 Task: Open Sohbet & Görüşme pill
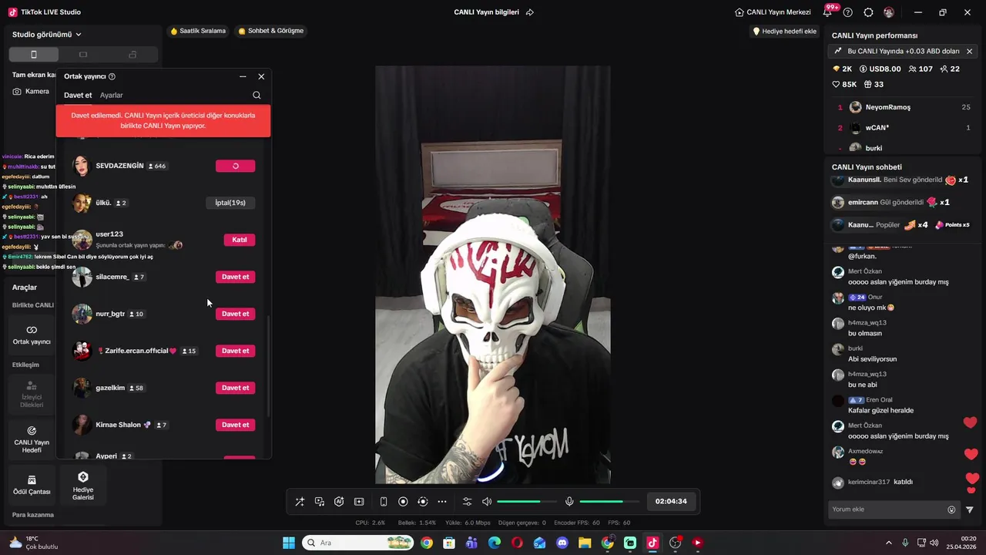point(271,31)
